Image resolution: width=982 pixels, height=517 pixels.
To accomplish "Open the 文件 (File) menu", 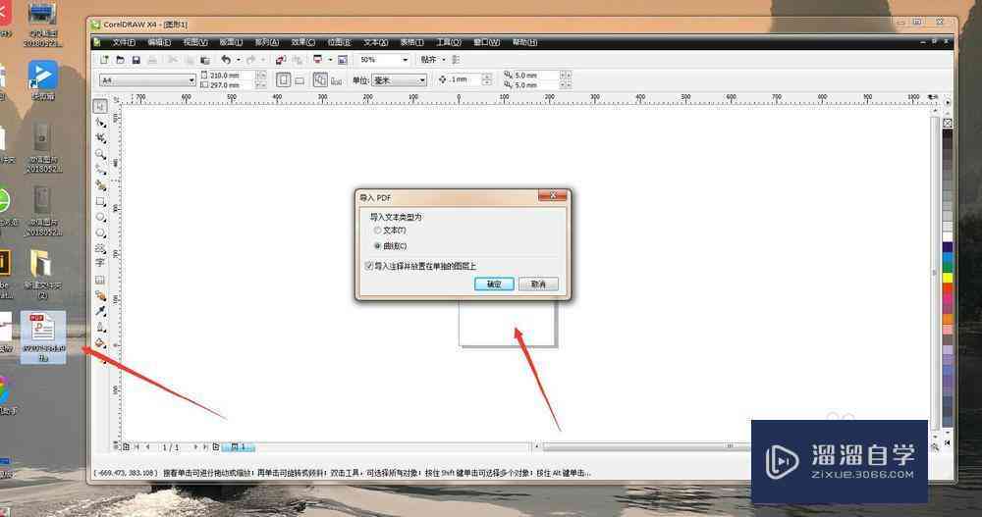I will pos(124,42).
